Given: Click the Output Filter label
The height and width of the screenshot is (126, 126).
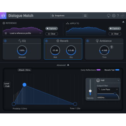Looking at the screenshot, I should (102, 86).
